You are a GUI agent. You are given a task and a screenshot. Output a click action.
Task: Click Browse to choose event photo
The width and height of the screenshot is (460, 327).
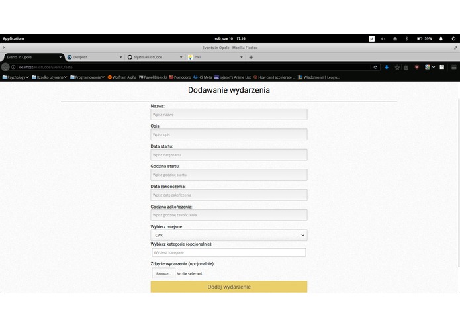(163, 273)
